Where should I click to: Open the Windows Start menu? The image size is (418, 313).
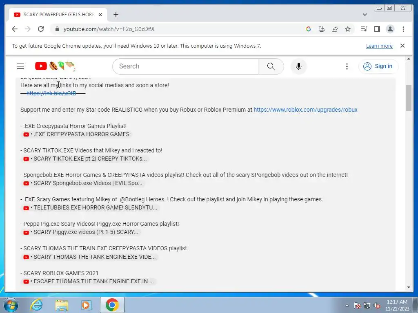[11, 305]
